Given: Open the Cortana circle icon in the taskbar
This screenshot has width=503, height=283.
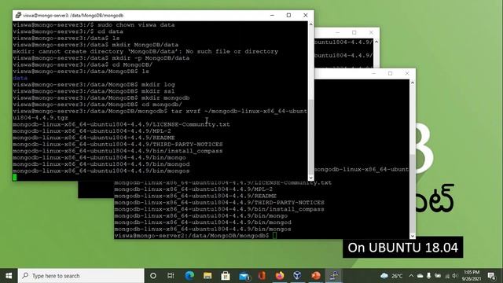Looking at the screenshot, I should (153, 276).
